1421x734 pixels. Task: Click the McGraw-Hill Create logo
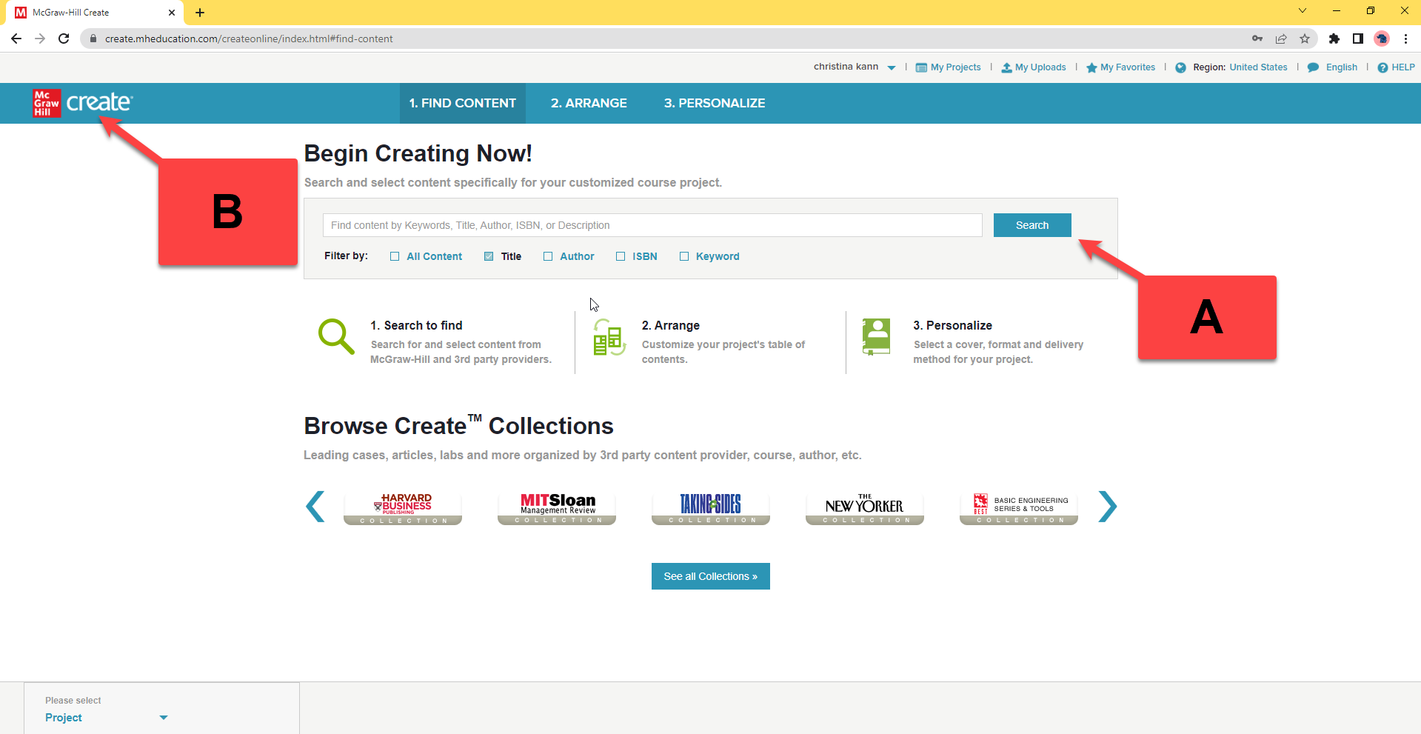tap(81, 103)
